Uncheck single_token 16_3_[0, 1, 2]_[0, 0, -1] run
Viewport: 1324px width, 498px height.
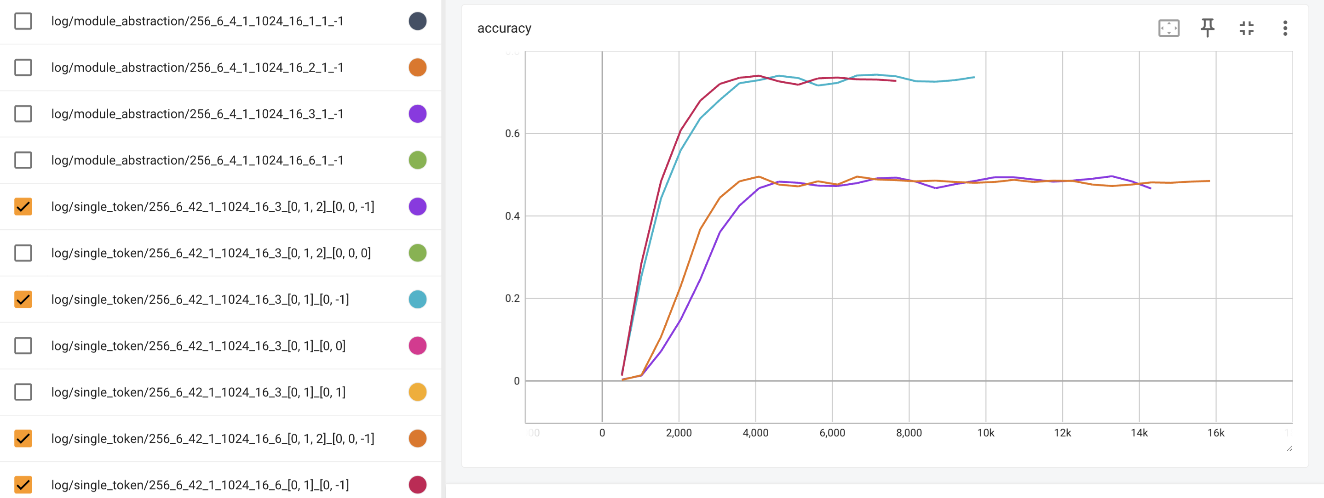pyautogui.click(x=23, y=206)
